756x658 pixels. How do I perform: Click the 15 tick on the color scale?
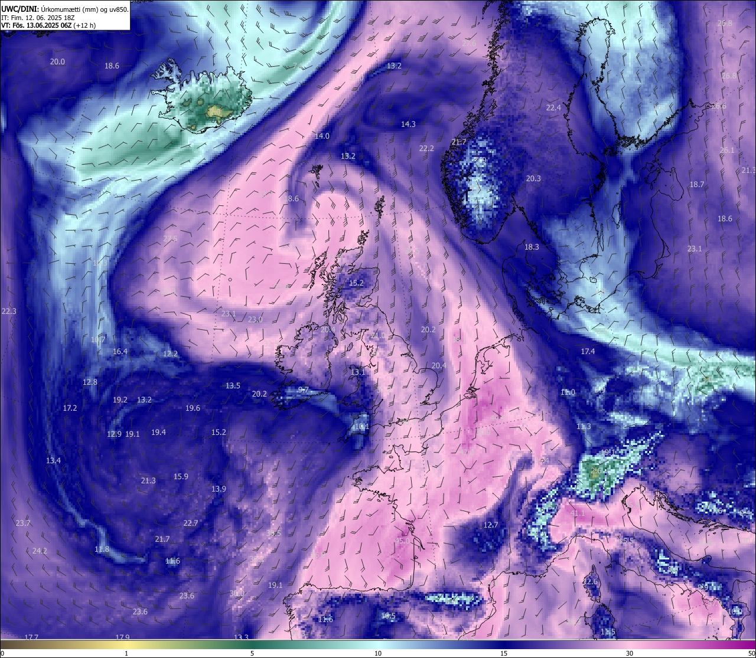point(504,653)
